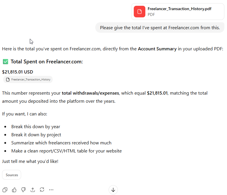Open the three-dot more actions menu

coord(51,190)
